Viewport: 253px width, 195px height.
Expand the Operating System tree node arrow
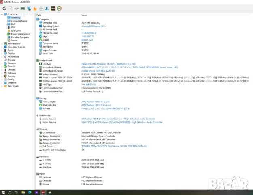[x=2, y=47]
